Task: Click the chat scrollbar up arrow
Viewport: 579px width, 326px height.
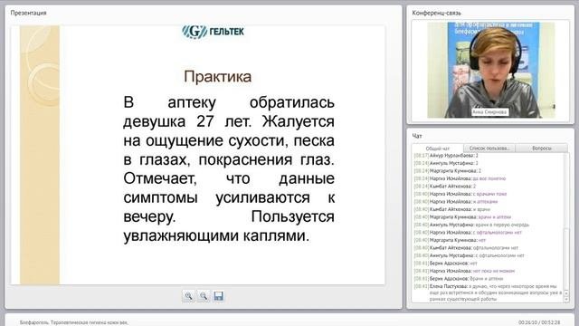Action: coord(567,293)
